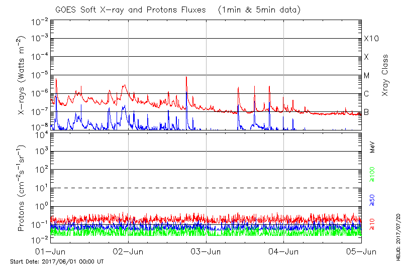Select the 05-Jun x-axis tick label

click(361, 251)
